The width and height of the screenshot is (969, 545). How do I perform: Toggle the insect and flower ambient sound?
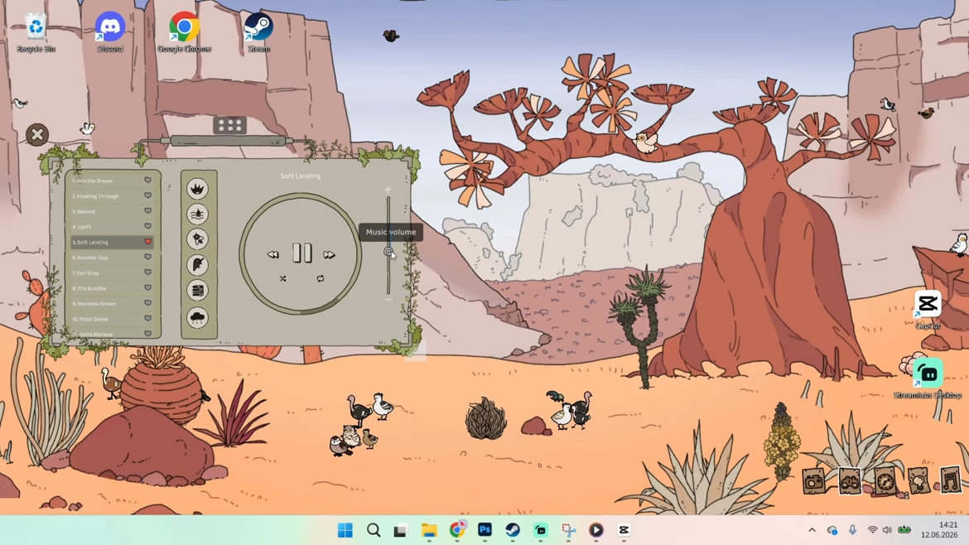point(198,239)
